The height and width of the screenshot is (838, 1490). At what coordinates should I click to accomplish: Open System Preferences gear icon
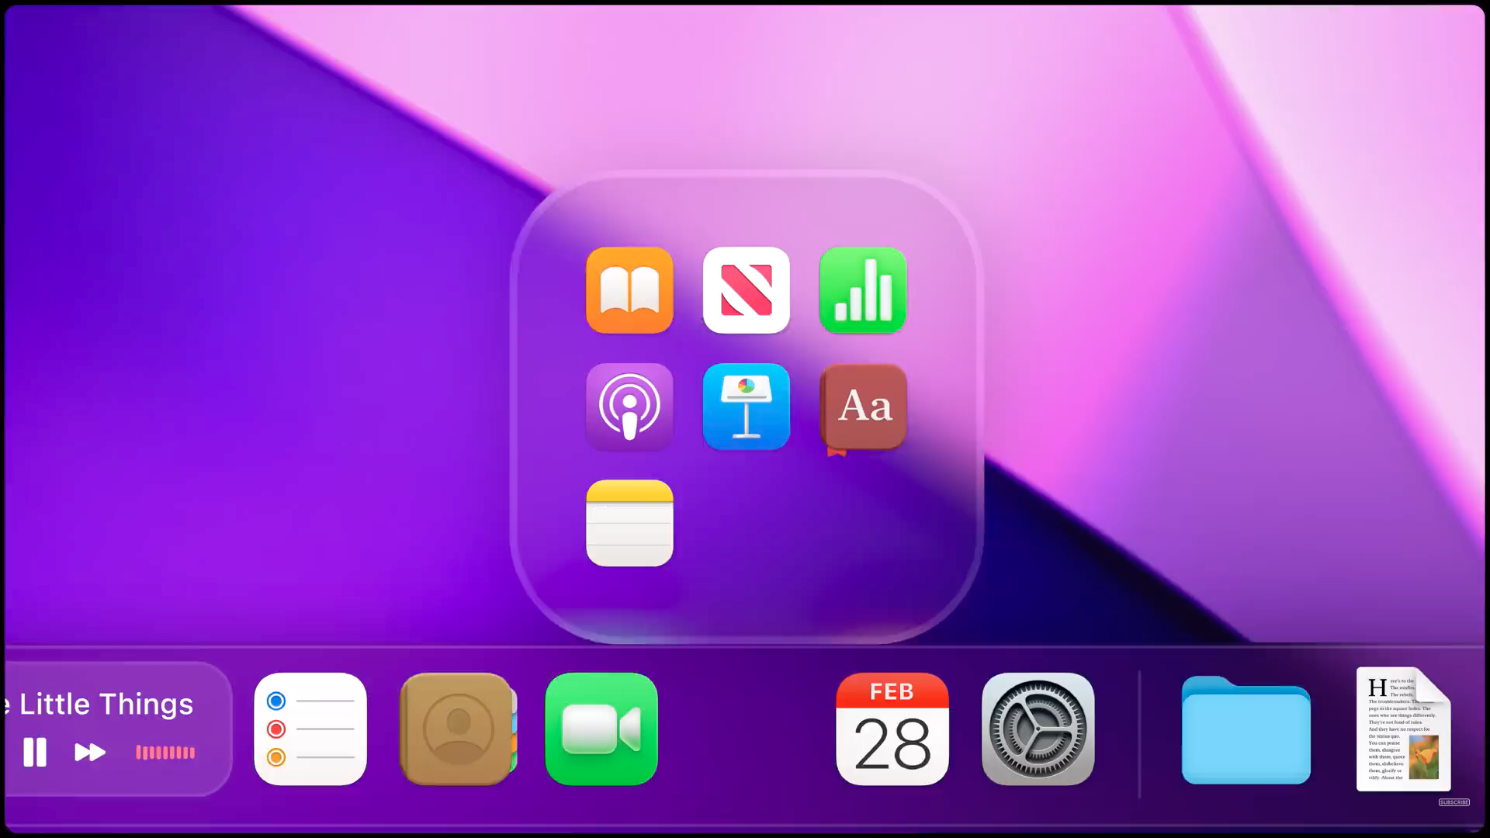1038,729
